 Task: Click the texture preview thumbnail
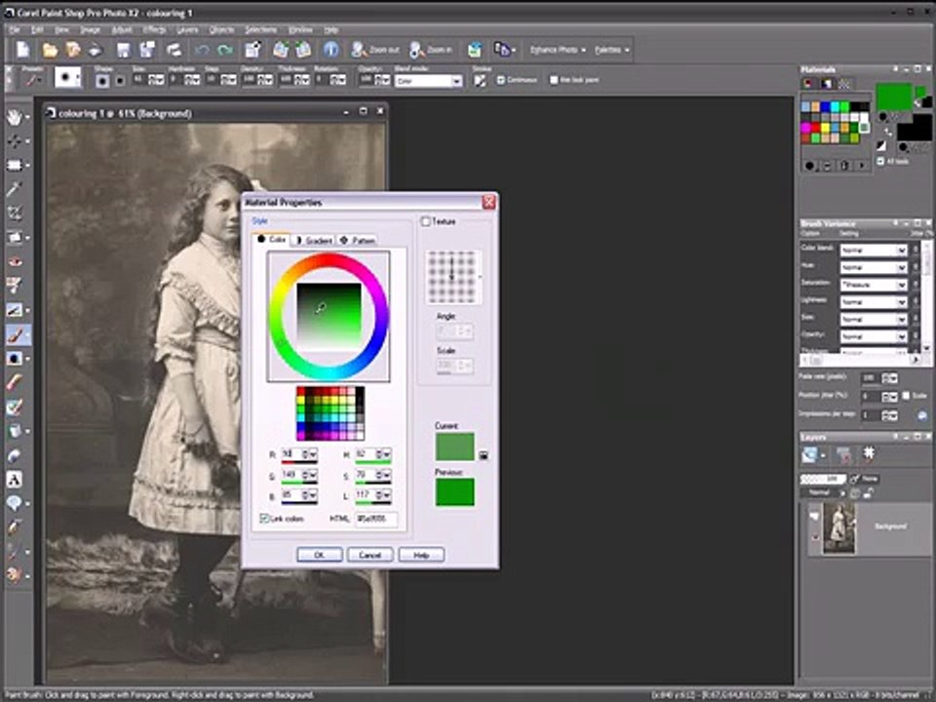[x=452, y=276]
